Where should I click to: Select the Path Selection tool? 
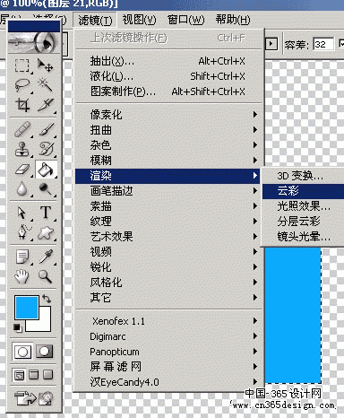(22, 213)
